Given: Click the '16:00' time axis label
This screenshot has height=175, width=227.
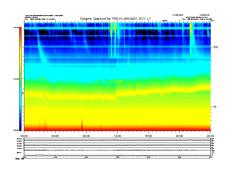Looking at the screenshot, I should [148, 136].
